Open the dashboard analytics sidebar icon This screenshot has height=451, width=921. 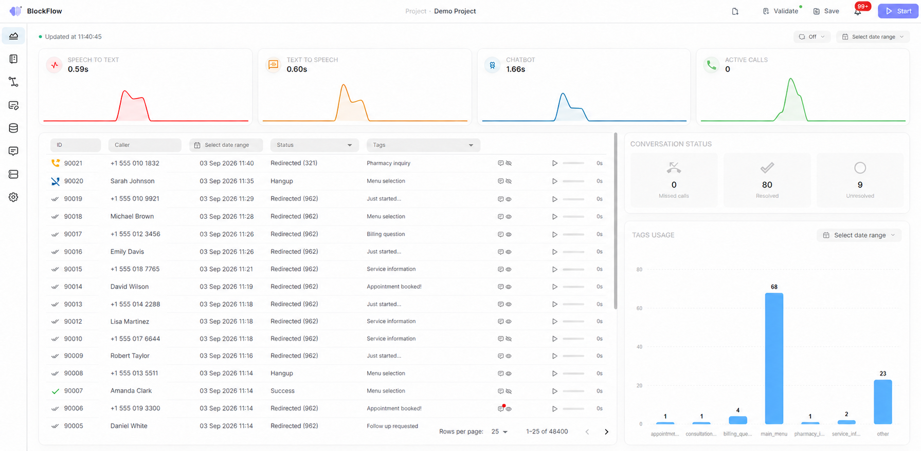[13, 36]
